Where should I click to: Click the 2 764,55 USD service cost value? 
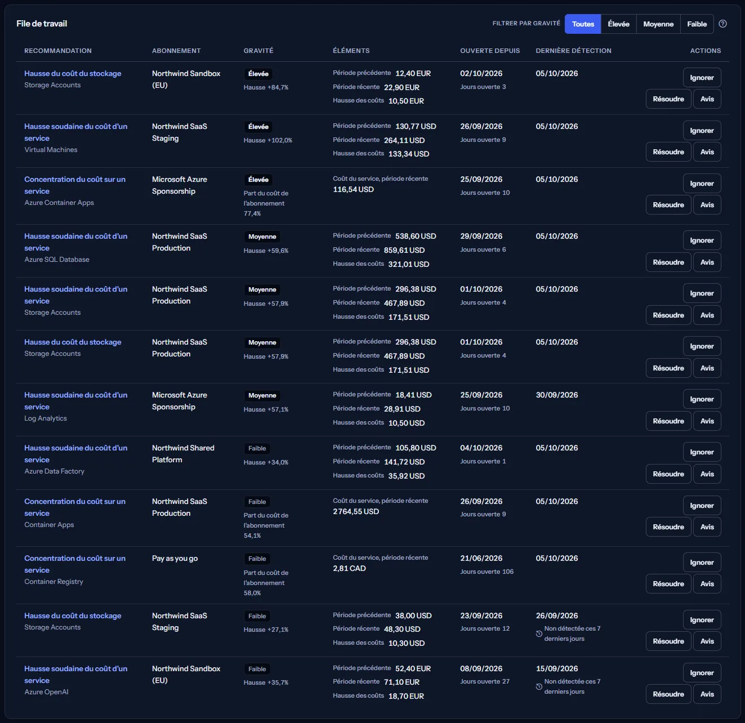[356, 512]
